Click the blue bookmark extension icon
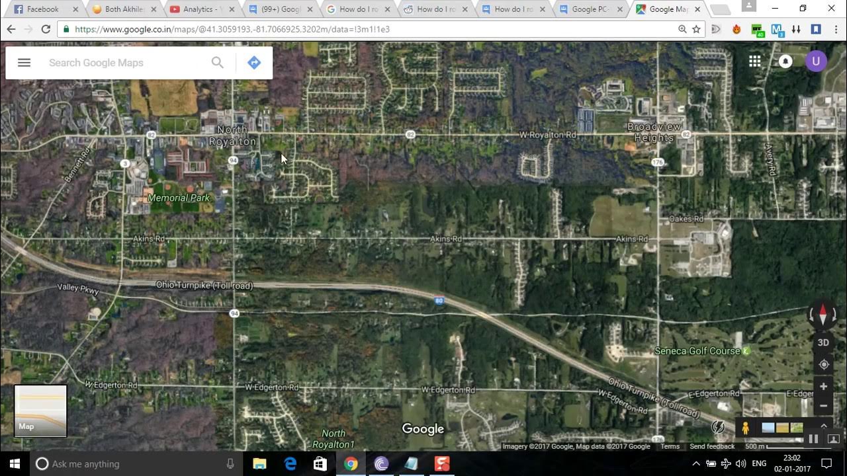The image size is (847, 476). pos(816,29)
